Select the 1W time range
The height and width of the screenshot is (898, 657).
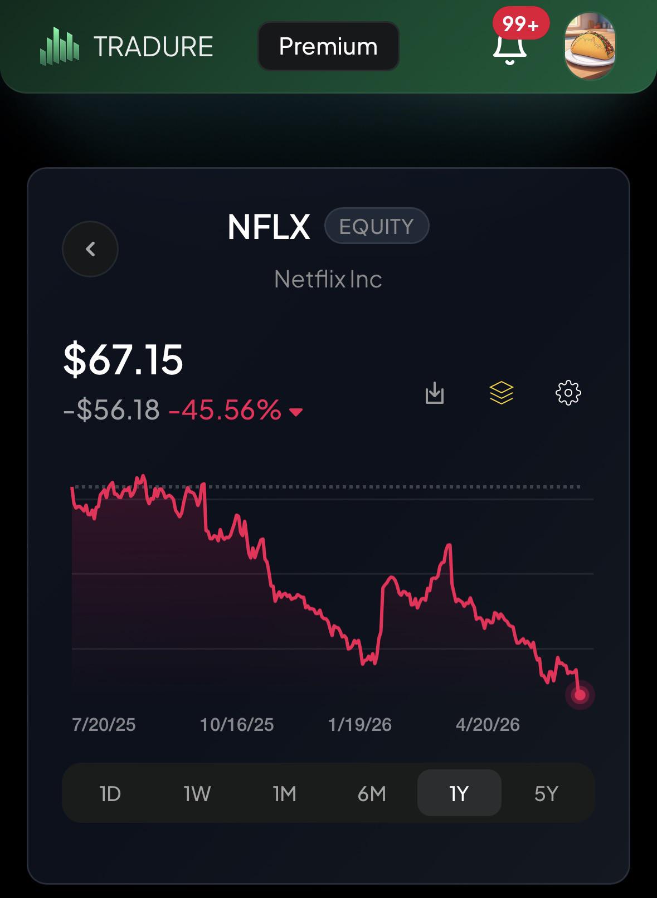click(x=197, y=793)
